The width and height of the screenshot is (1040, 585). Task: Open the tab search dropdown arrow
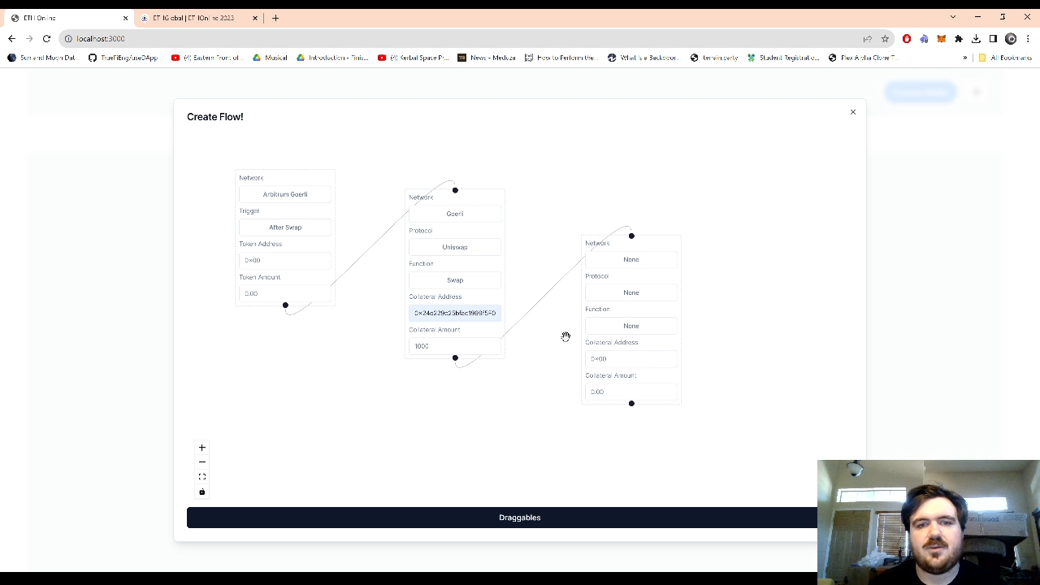click(x=953, y=17)
